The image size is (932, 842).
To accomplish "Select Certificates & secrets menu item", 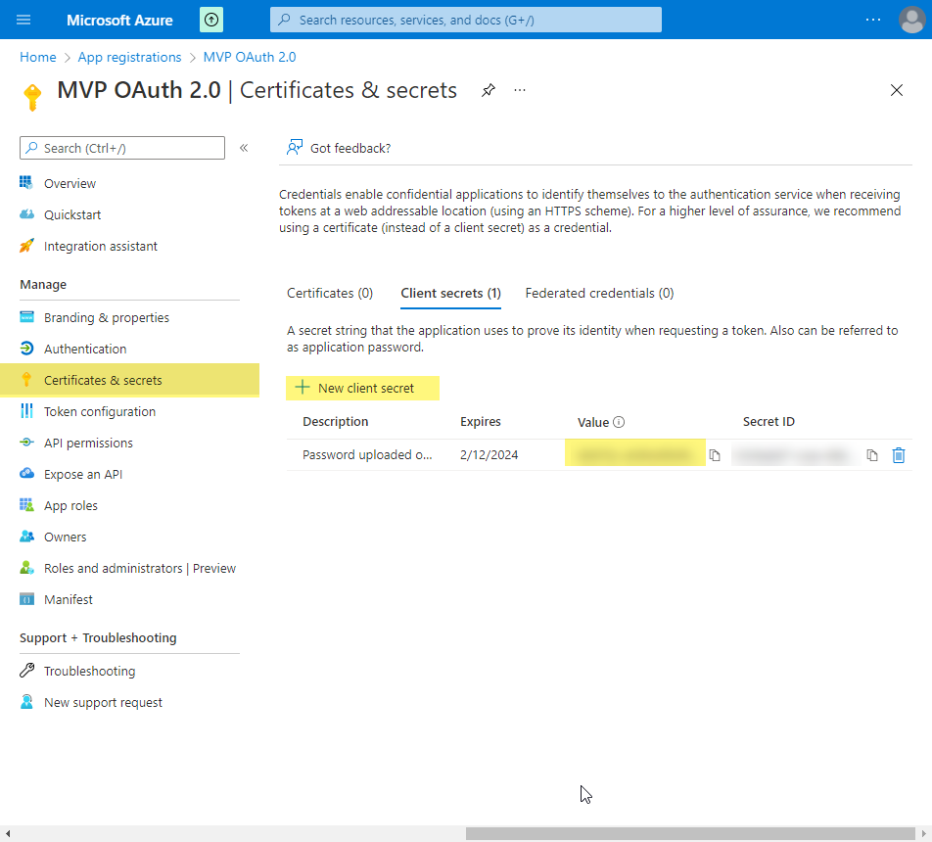I will pos(129,380).
